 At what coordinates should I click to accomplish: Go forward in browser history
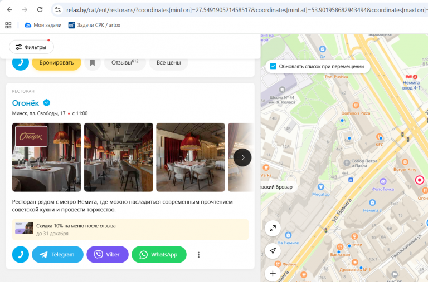click(x=25, y=10)
